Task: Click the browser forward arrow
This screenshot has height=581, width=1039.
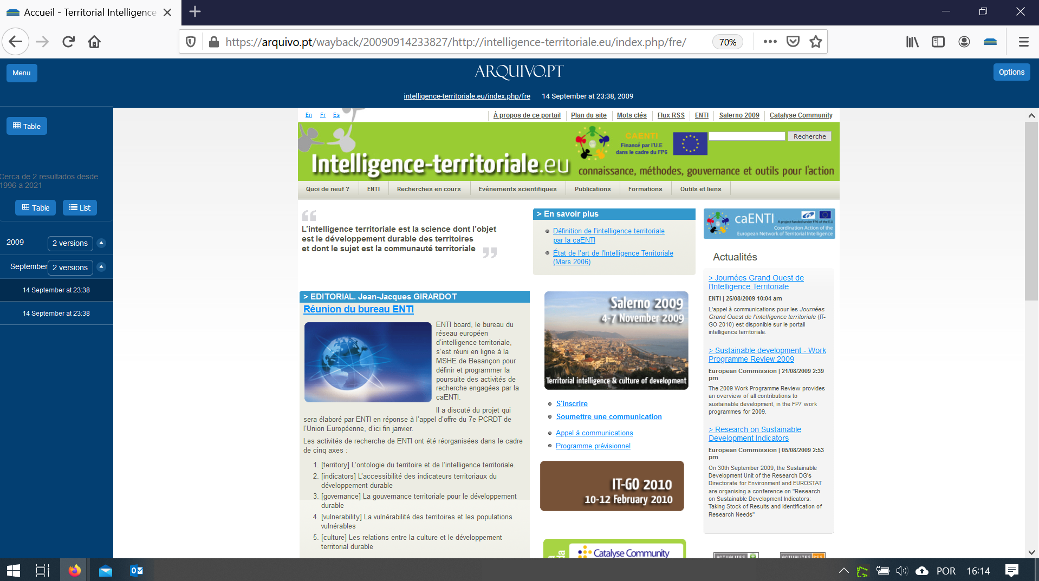Action: (x=42, y=42)
